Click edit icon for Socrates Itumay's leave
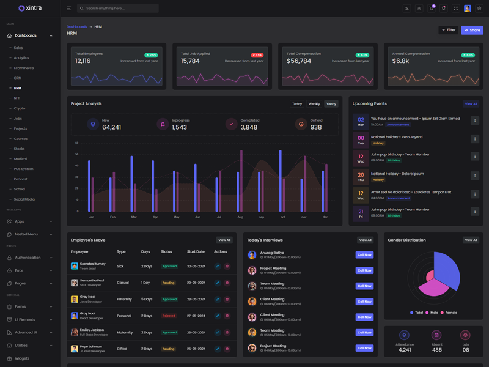Image resolution: width=489 pixels, height=367 pixels. pyautogui.click(x=217, y=266)
